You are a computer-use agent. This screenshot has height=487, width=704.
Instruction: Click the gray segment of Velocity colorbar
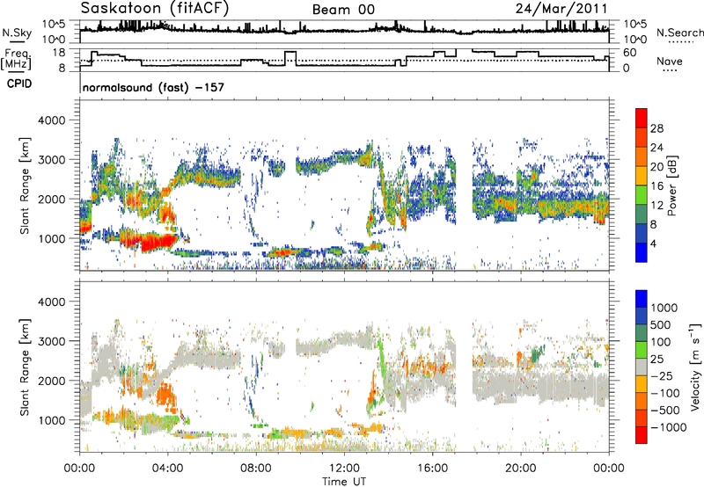pos(642,367)
